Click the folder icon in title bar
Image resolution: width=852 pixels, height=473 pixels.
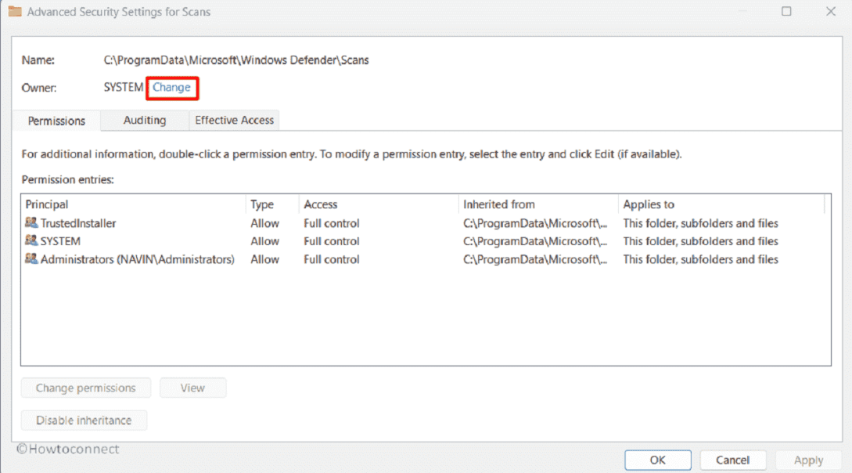(x=15, y=12)
